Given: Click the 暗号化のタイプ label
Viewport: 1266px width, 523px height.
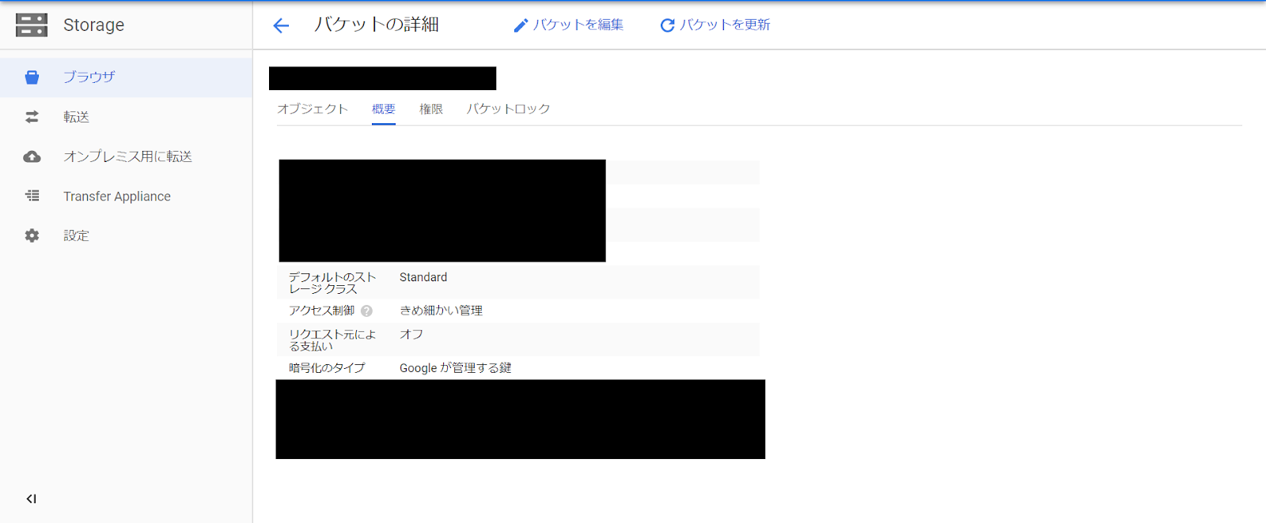Looking at the screenshot, I should click(327, 368).
